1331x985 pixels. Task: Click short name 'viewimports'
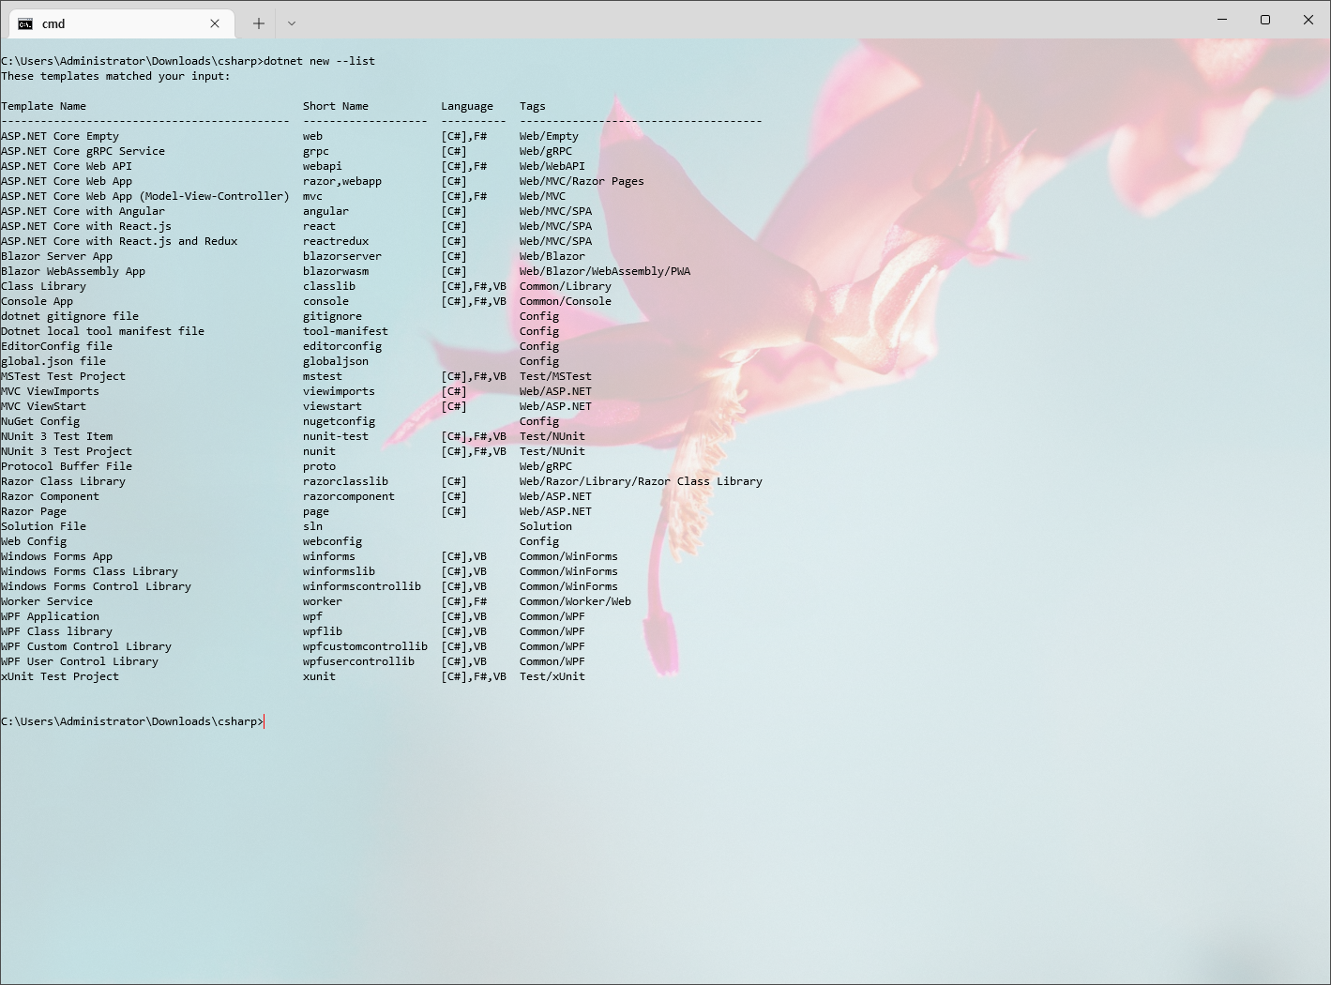[x=339, y=391]
